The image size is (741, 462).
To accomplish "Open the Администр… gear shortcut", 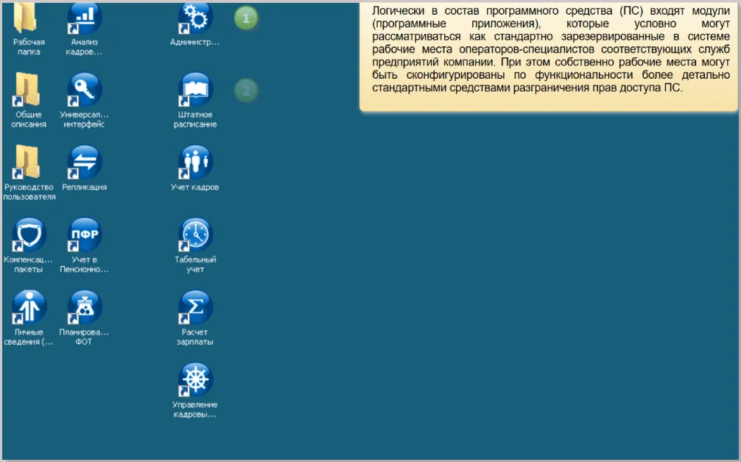I will (195, 18).
